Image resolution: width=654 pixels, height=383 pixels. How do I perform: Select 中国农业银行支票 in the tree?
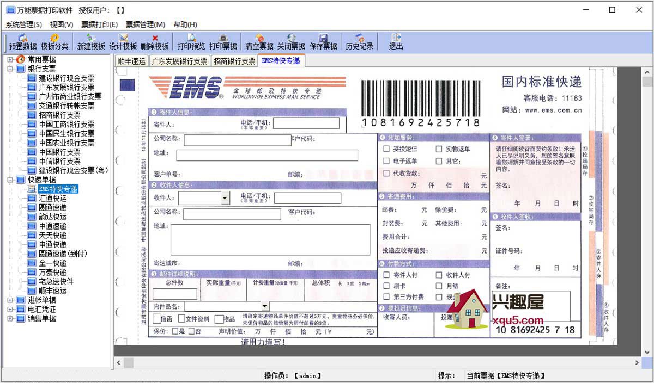point(66,143)
